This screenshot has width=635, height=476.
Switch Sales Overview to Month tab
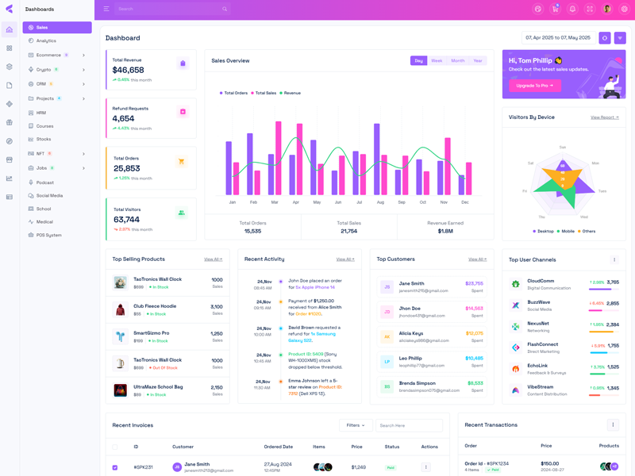(x=458, y=60)
